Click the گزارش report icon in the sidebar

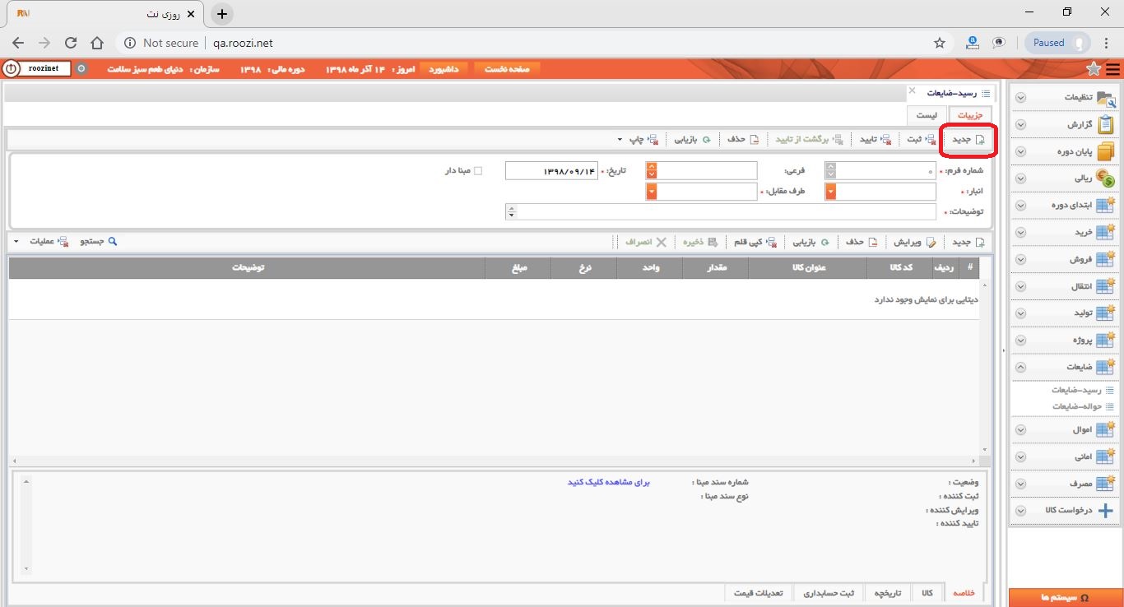(x=1107, y=124)
